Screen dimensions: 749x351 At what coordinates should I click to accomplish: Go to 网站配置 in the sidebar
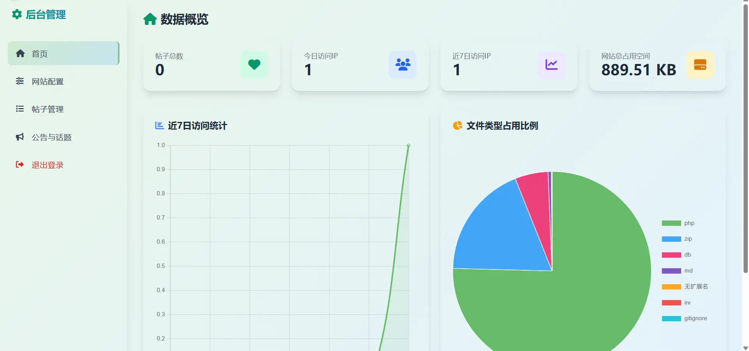48,82
